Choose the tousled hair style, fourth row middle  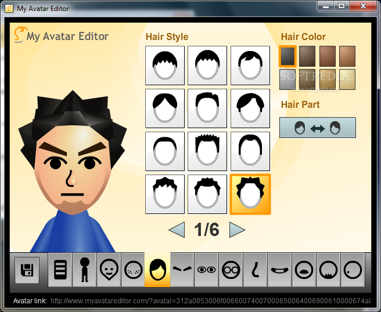tap(207, 194)
